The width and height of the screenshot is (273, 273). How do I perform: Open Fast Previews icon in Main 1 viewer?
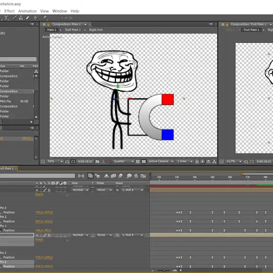click(x=202, y=161)
